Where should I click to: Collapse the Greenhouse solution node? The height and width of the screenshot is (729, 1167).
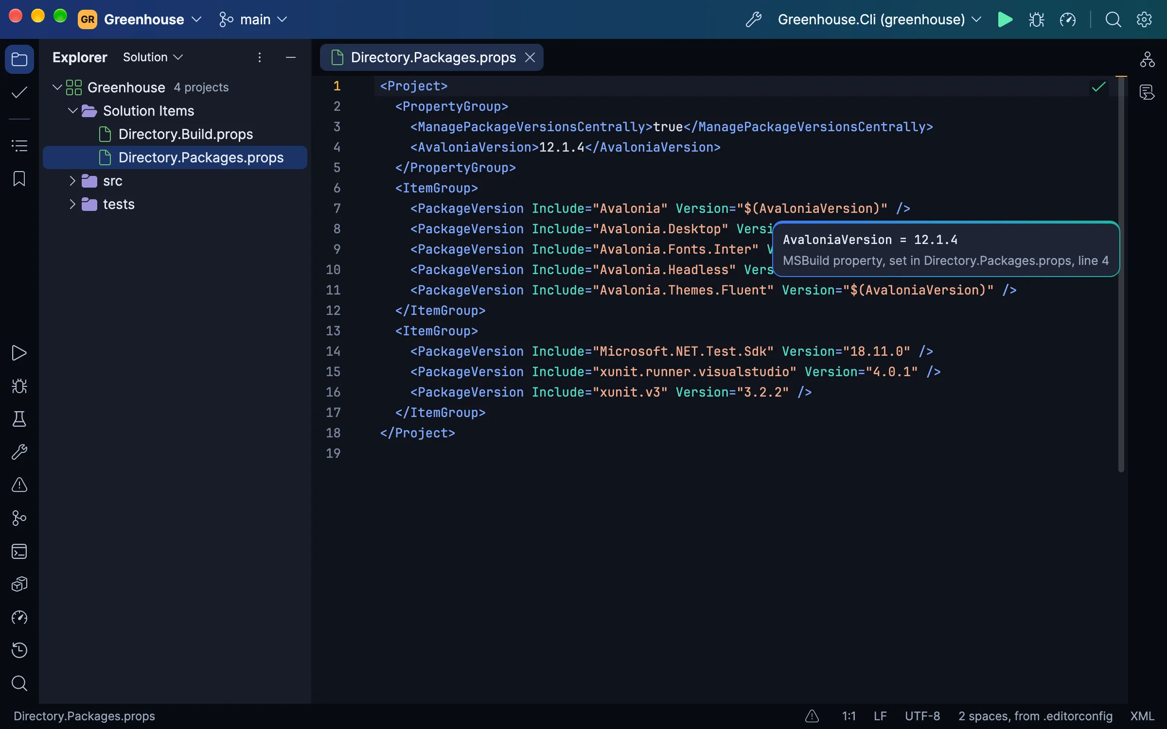[57, 87]
